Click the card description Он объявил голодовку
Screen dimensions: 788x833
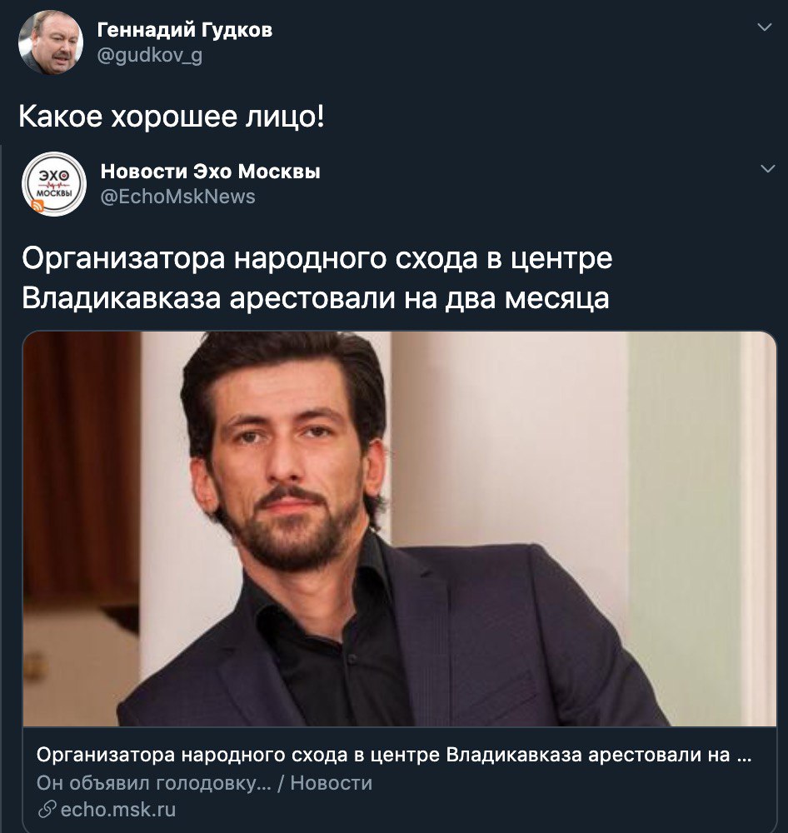[153, 783]
